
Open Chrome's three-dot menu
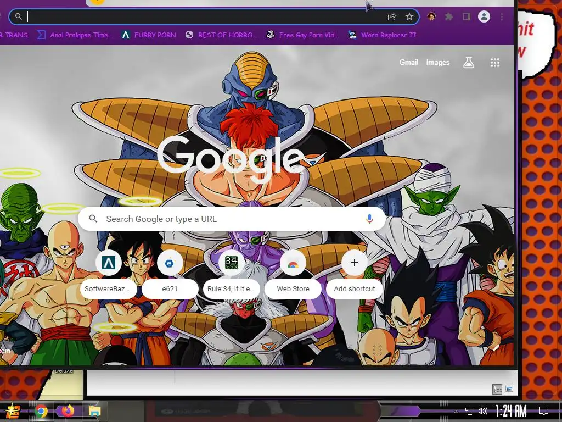coord(502,16)
